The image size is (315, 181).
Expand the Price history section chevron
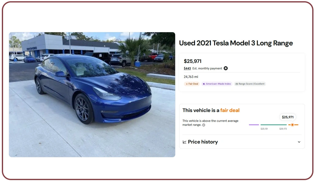(299, 142)
